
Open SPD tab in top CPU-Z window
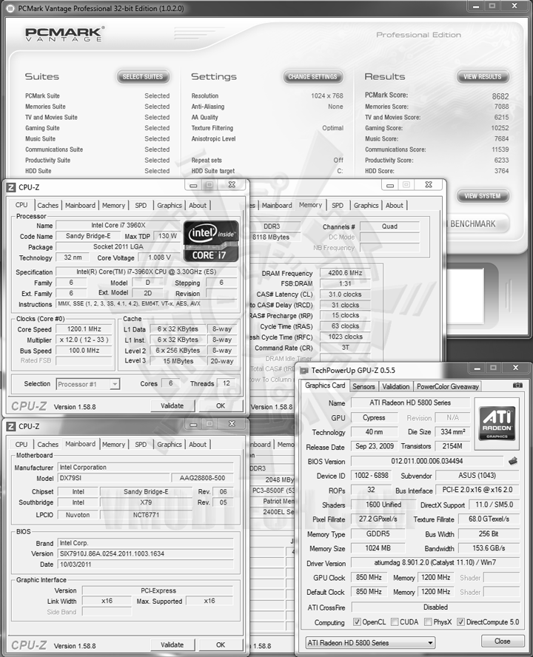141,206
